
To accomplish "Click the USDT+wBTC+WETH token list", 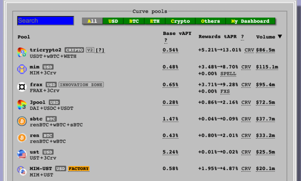I will [x=53, y=56].
